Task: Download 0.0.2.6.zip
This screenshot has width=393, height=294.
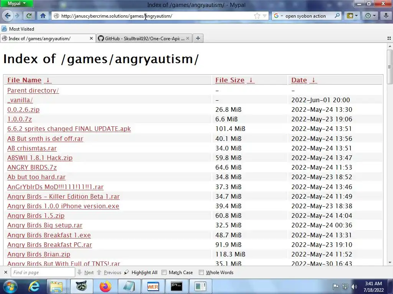Action: [23, 109]
